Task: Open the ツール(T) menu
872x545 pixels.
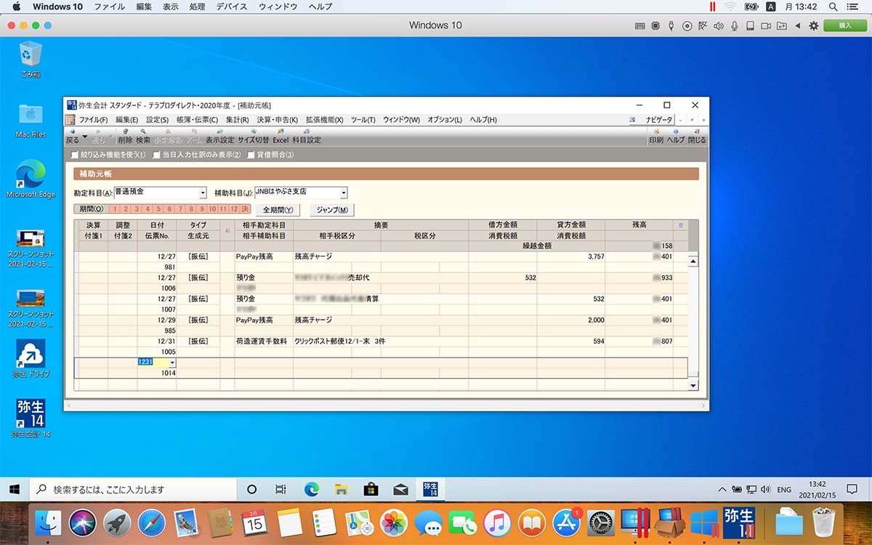Action: click(x=363, y=120)
